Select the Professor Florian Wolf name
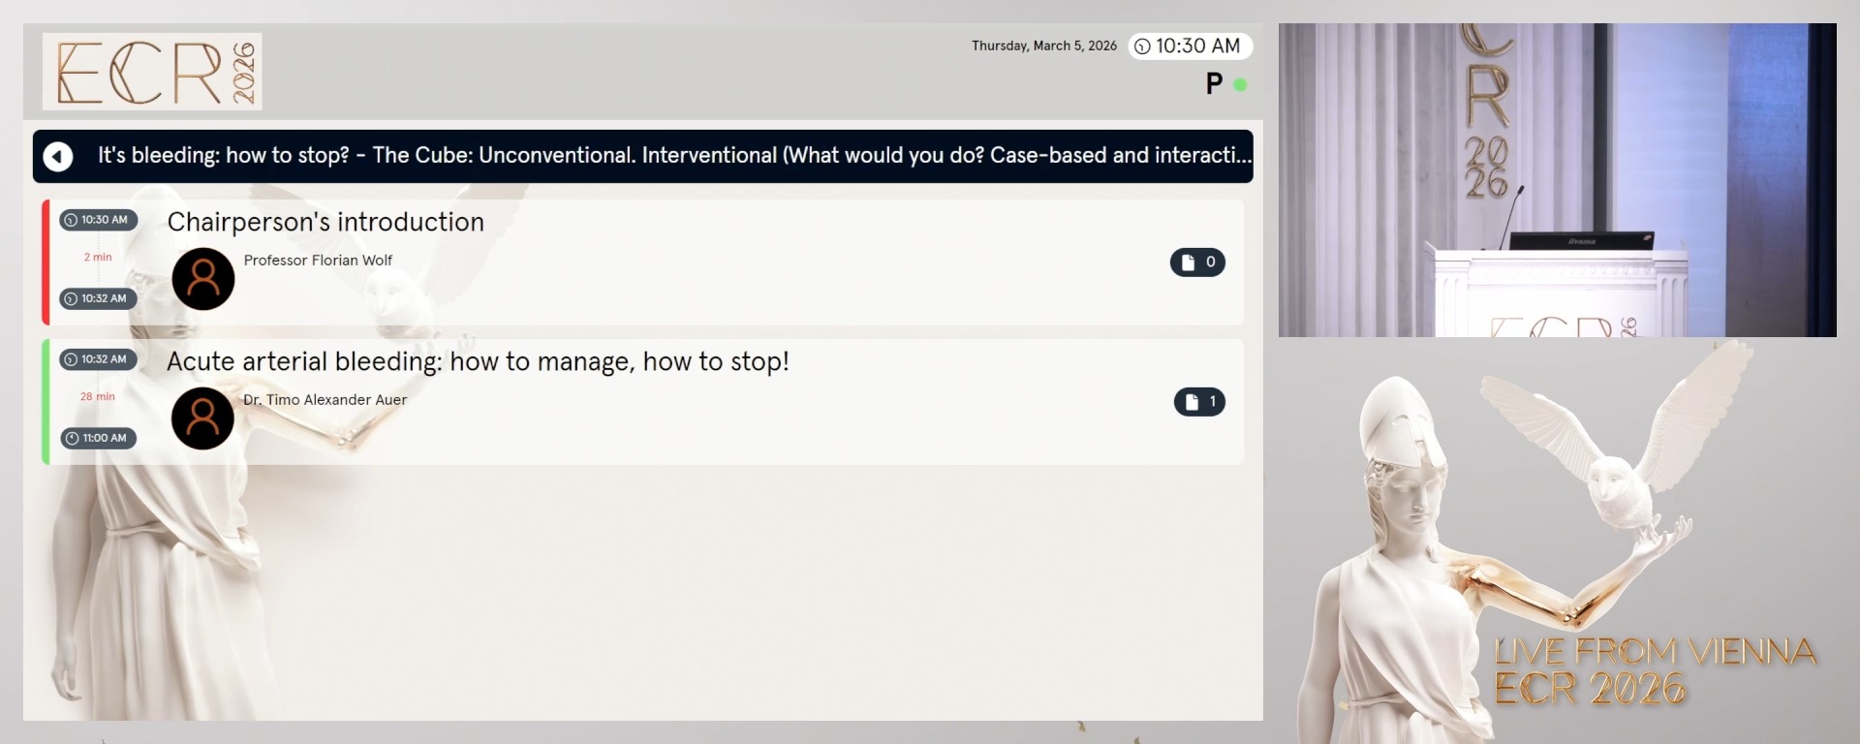The height and width of the screenshot is (744, 1860). point(318,261)
